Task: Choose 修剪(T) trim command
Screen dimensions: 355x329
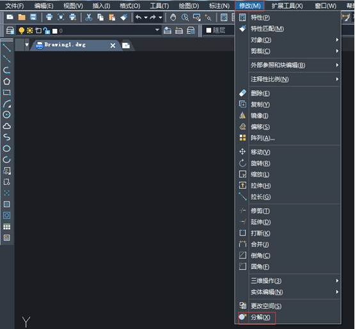Action: point(288,211)
